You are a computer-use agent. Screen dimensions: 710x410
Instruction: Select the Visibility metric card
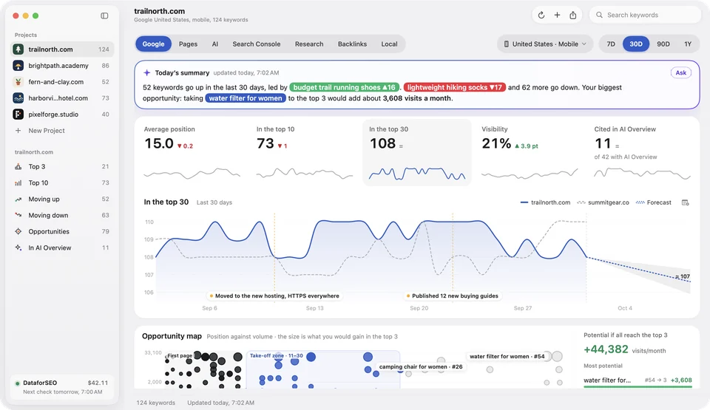click(530, 152)
